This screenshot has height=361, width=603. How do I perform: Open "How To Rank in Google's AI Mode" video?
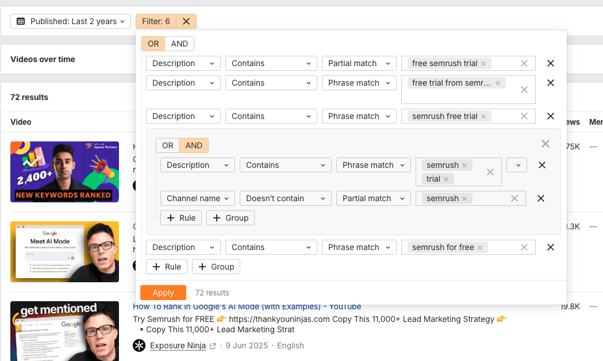pyautogui.click(x=246, y=306)
